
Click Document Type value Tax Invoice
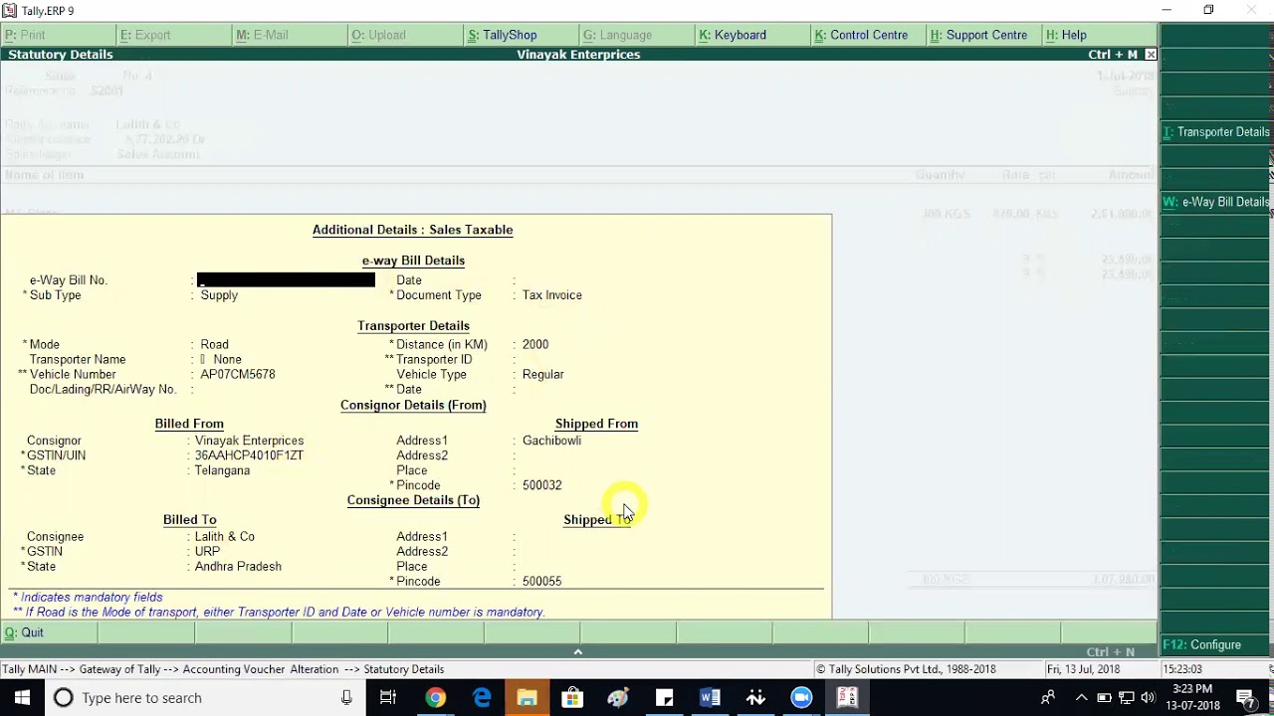(x=552, y=295)
